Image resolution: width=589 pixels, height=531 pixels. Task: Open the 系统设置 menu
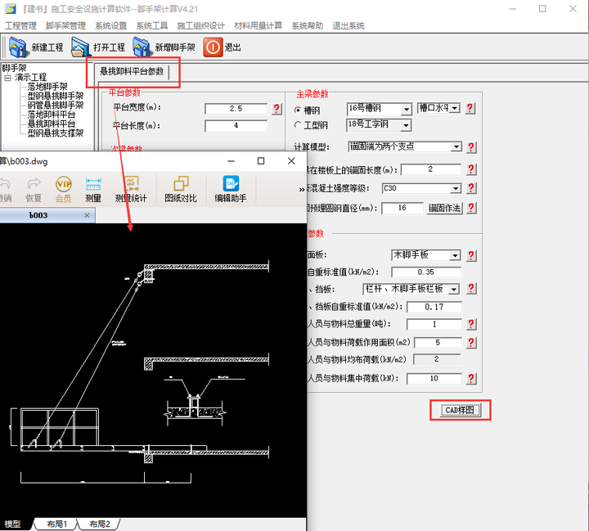pos(110,25)
